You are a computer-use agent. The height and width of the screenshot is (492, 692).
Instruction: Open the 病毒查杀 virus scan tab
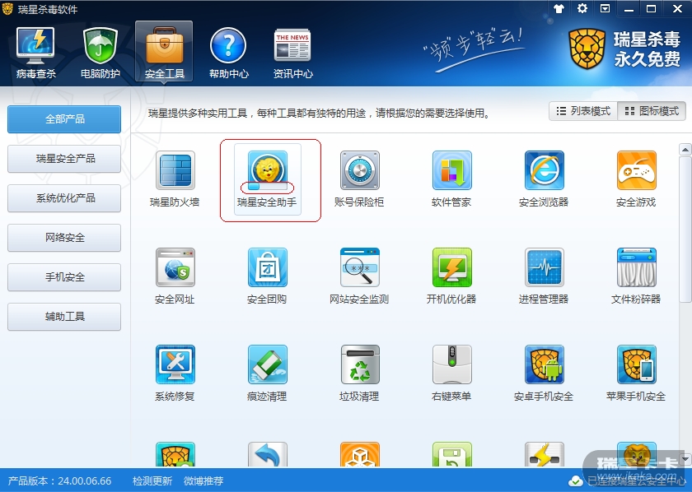(x=35, y=53)
